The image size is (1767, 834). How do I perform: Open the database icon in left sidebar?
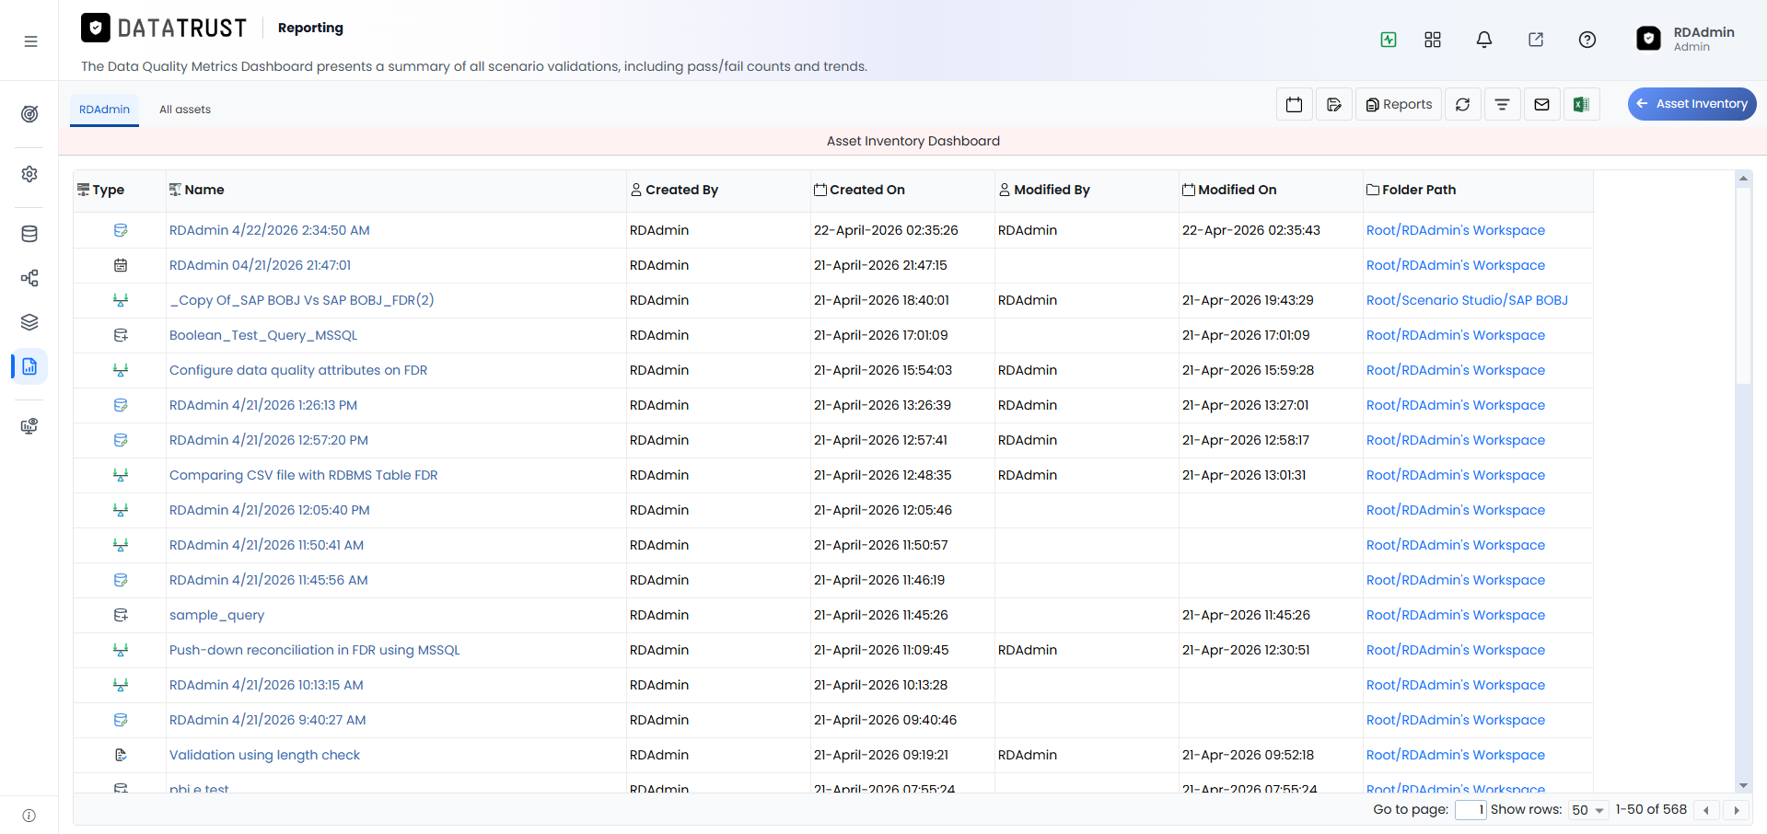point(29,234)
